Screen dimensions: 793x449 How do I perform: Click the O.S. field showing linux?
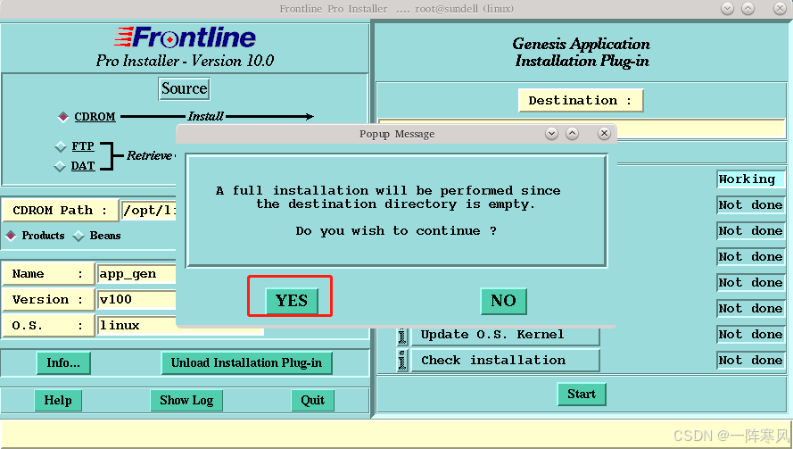[180, 326]
